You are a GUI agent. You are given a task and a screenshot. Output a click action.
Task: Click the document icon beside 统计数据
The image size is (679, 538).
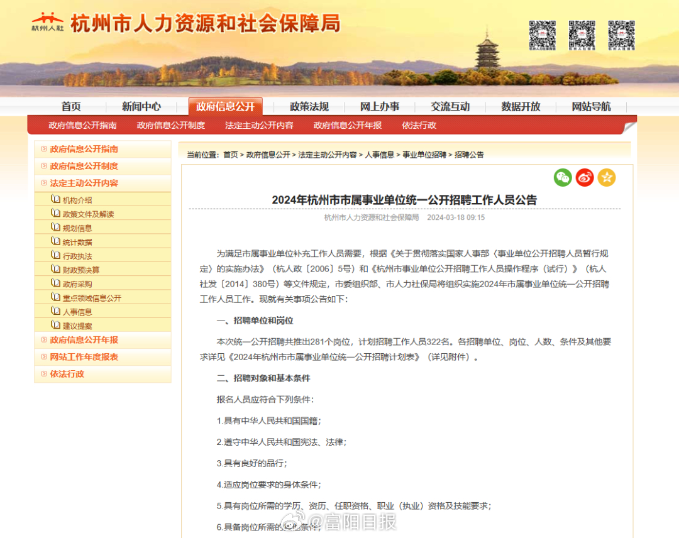point(56,241)
